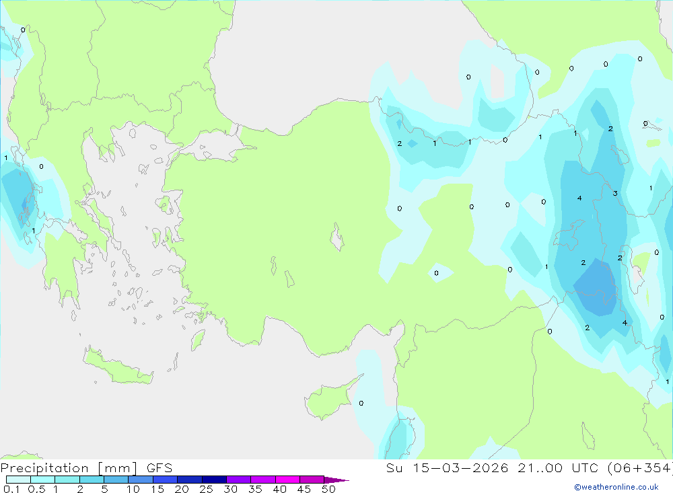
Task: Select the 25–30 mm navy legend swatch
Action: tap(214, 480)
